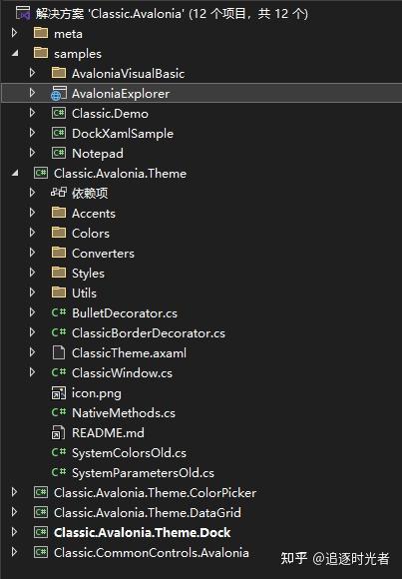Click the DockXamlSample C# project icon
Viewport: 402px width, 579px height.
click(x=59, y=133)
